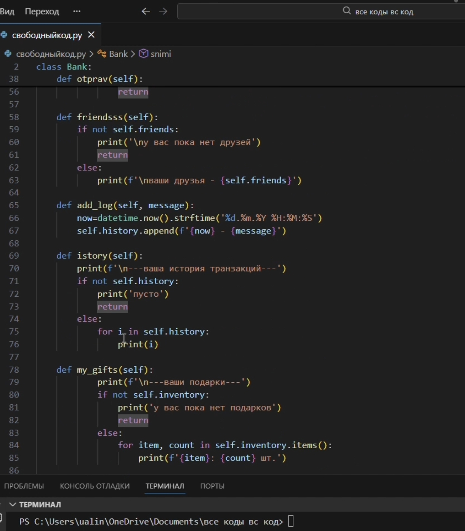This screenshot has width=465, height=531.
Task: Click the Python file icon in the tab
Action: pos(4,35)
